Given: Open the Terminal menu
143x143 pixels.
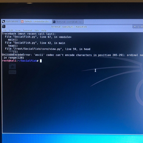Looking at the screenshot, I should coord(27,30).
